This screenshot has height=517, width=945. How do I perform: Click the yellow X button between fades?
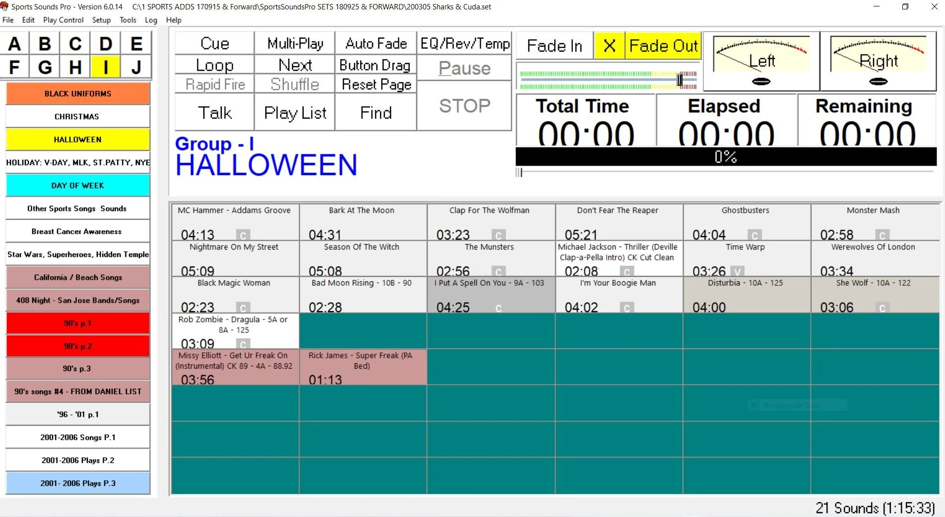tap(609, 46)
